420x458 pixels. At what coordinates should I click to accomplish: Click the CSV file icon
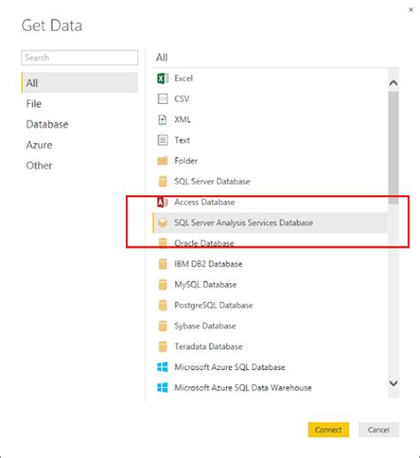click(162, 99)
